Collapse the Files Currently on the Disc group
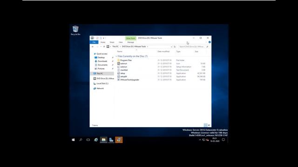 pos(116,56)
